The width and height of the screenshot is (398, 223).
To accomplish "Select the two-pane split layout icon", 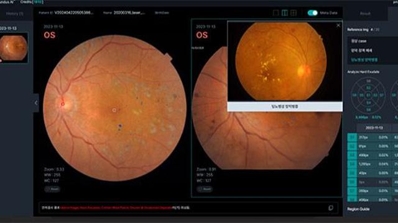I will (x=285, y=12).
